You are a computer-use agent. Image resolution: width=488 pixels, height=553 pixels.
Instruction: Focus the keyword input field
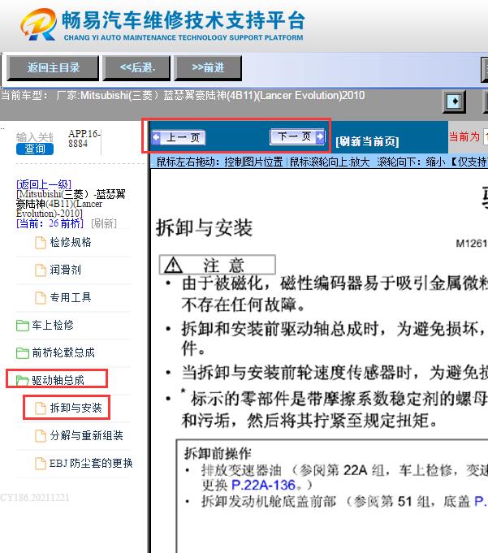(35, 137)
